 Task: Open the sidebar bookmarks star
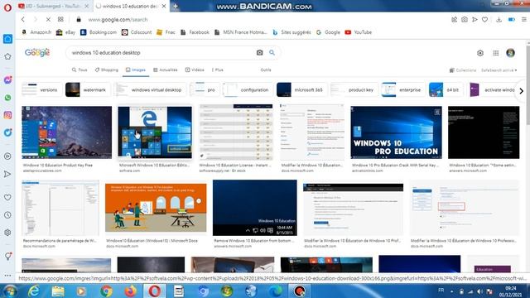pyautogui.click(x=7, y=56)
